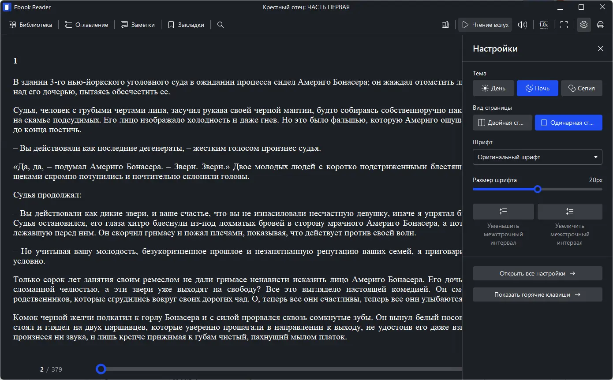Switch to День theme
Viewport: 613px width, 380px height.
[x=493, y=88]
